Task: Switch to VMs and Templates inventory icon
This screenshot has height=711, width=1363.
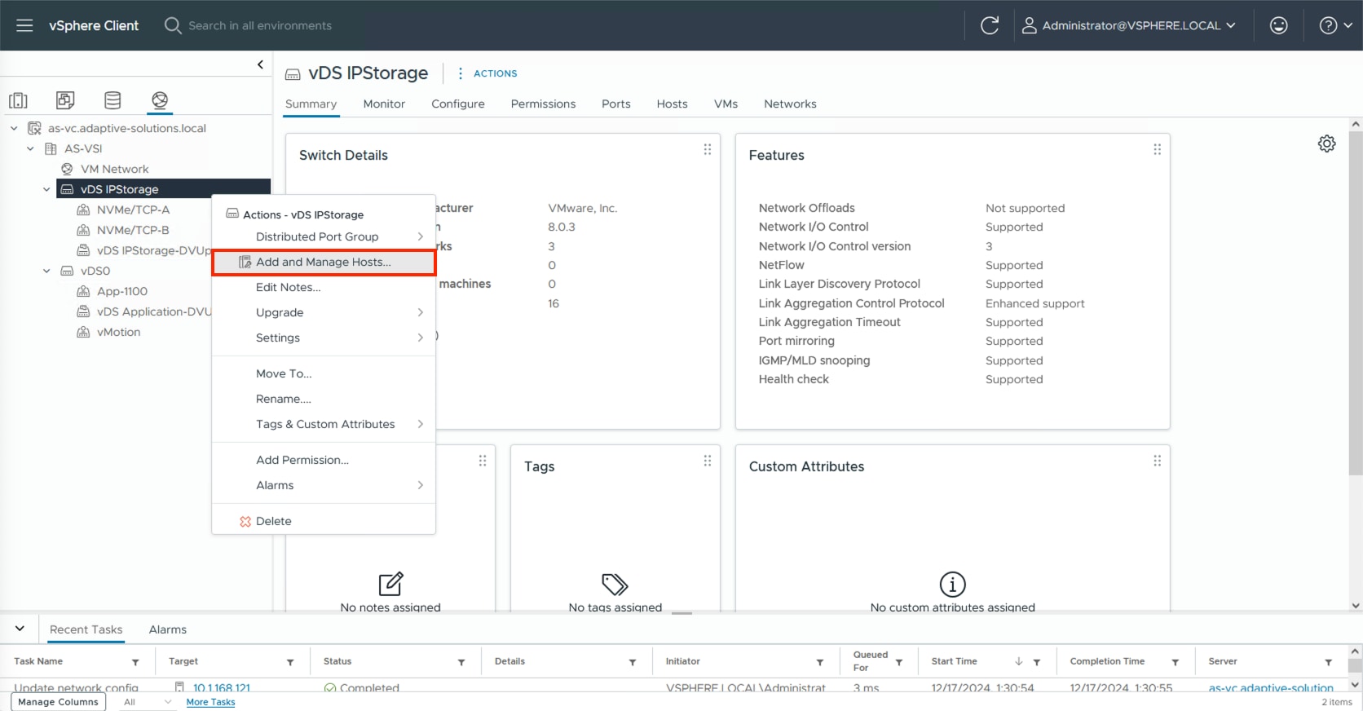Action: (x=65, y=100)
